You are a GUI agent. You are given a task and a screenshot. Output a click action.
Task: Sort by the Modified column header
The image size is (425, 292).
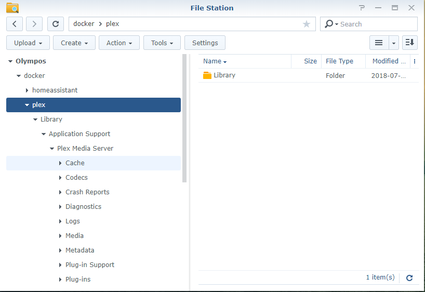click(x=389, y=61)
